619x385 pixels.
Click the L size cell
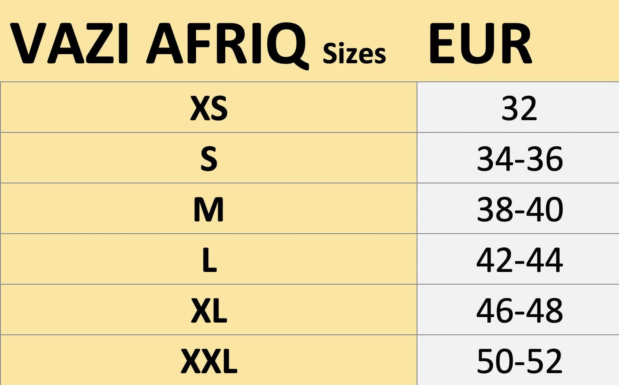tap(209, 260)
